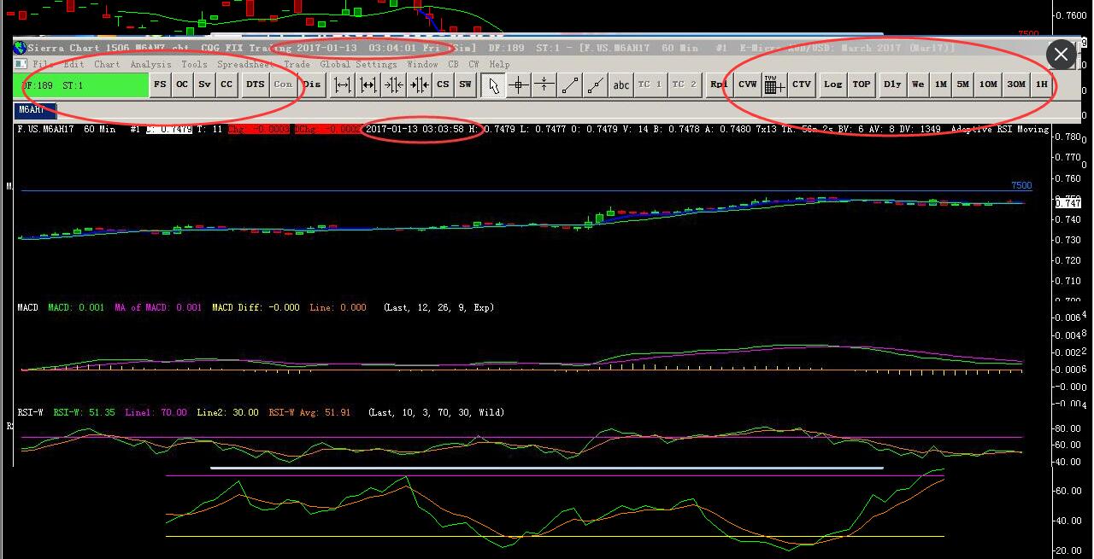The width and height of the screenshot is (1094, 559).
Task: Close the image overlay with X button
Action: pyautogui.click(x=1061, y=55)
